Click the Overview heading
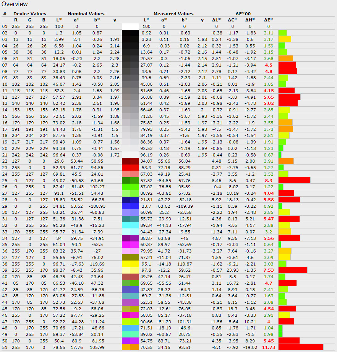This screenshot has height=352, width=337. point(15,4)
